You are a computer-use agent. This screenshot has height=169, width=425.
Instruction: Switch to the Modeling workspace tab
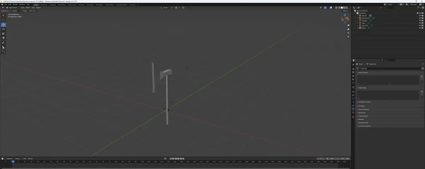(44, 5)
